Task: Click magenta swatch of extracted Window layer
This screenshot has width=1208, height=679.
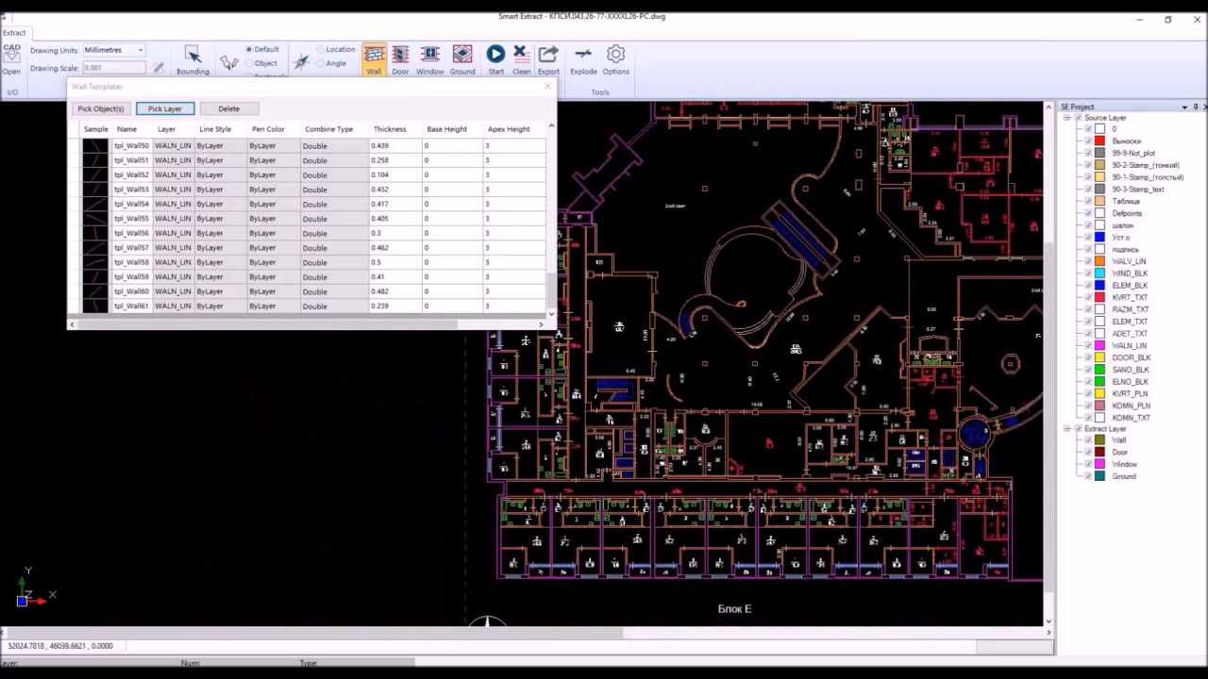Action: [1099, 464]
